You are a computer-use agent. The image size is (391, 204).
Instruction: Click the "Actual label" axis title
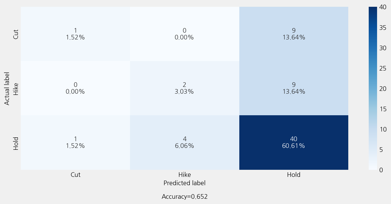tap(7, 88)
